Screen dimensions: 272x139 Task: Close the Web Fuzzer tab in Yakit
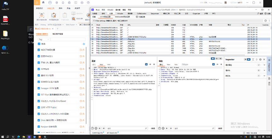(76, 25)
